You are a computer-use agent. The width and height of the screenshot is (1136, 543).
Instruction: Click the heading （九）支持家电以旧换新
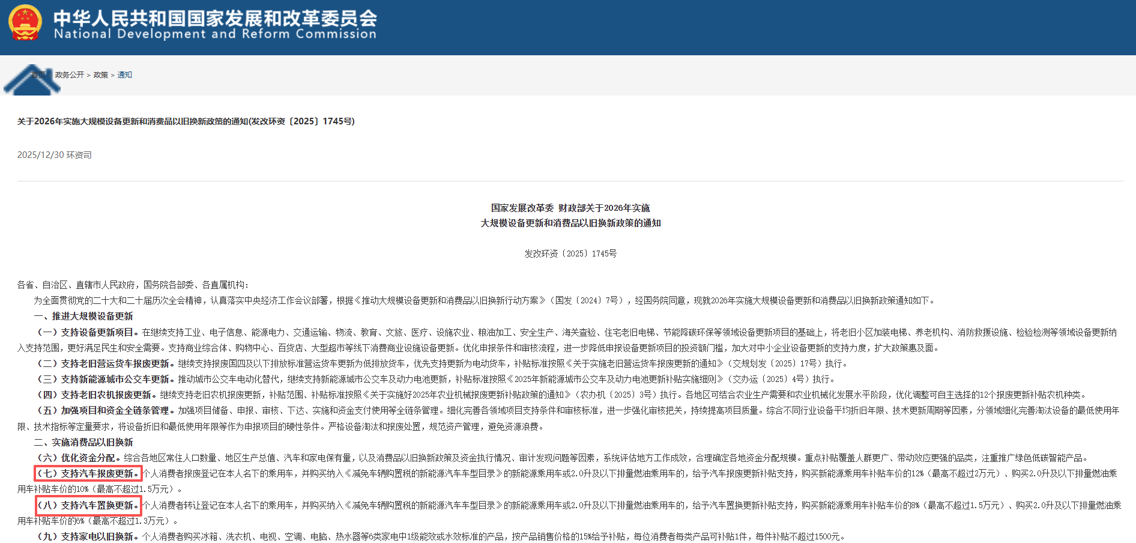pyautogui.click(x=88, y=536)
